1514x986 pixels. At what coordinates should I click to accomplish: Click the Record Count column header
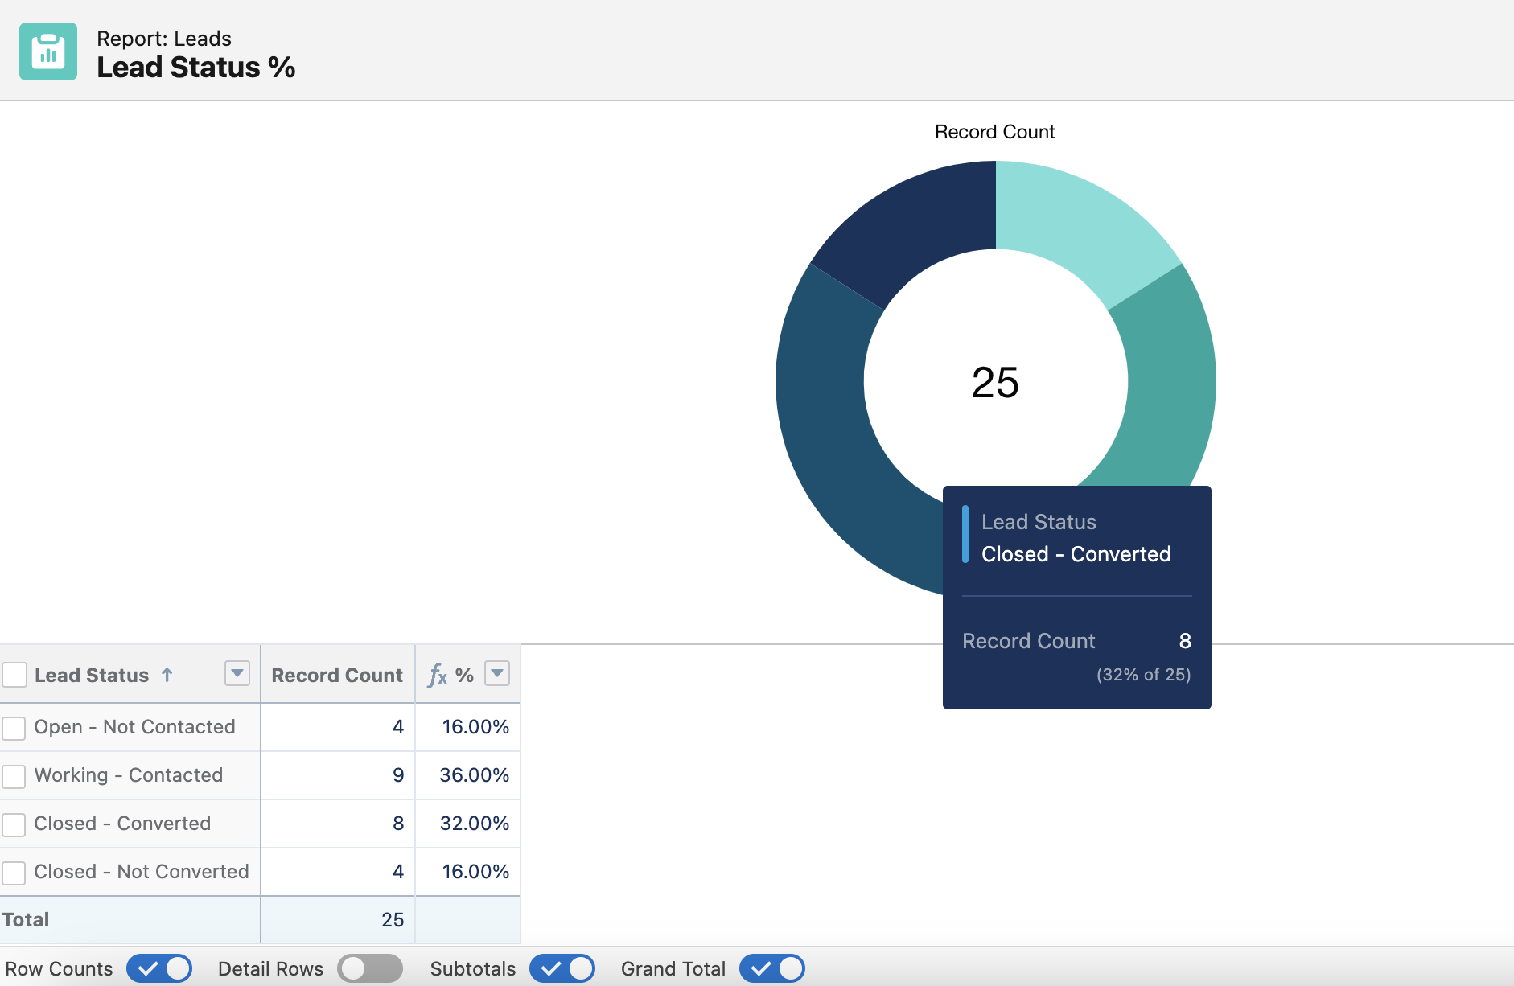(x=337, y=675)
